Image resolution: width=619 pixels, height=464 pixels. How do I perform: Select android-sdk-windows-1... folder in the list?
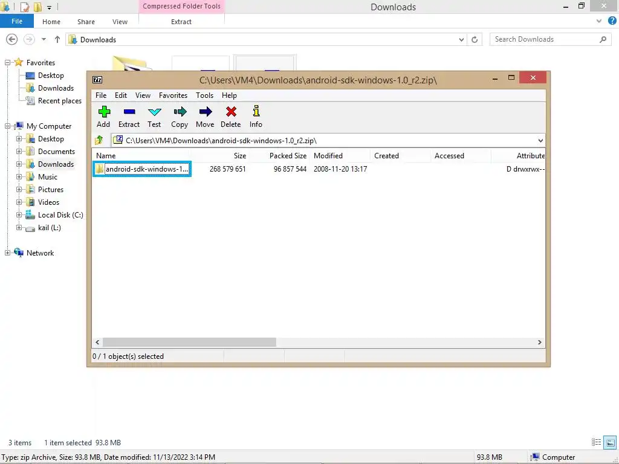coord(141,169)
